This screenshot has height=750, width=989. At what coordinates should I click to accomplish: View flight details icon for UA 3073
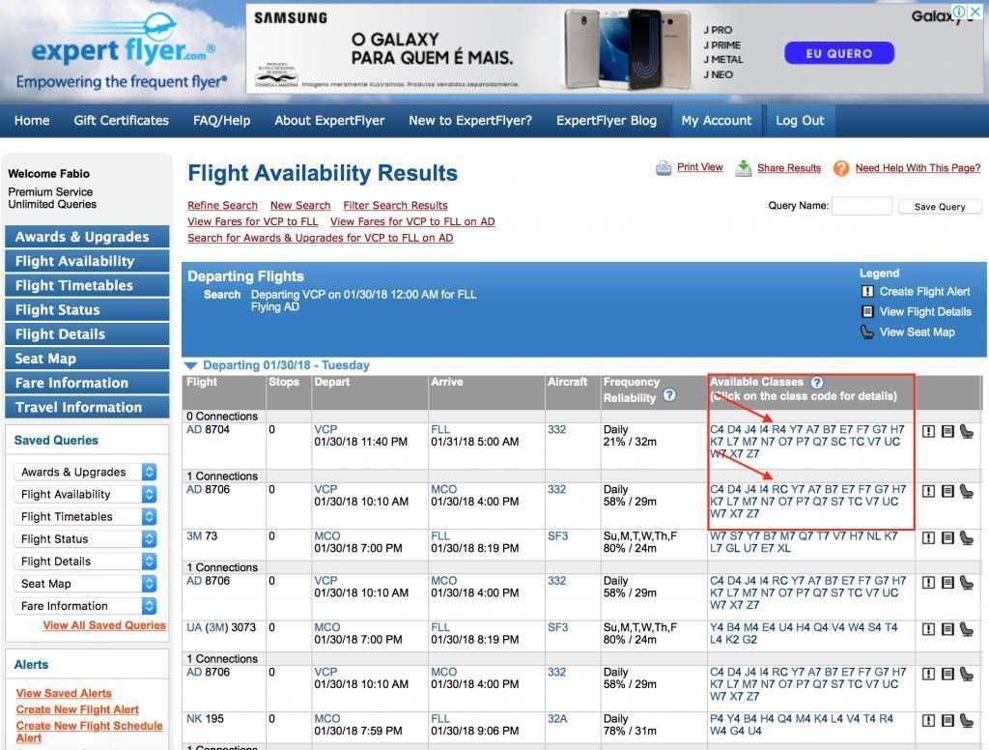pyautogui.click(x=947, y=629)
